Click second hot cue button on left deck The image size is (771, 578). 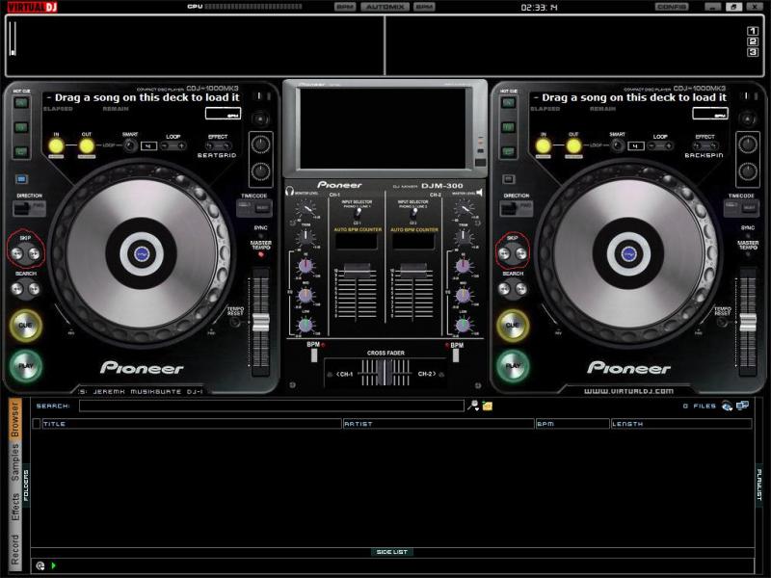click(21, 127)
